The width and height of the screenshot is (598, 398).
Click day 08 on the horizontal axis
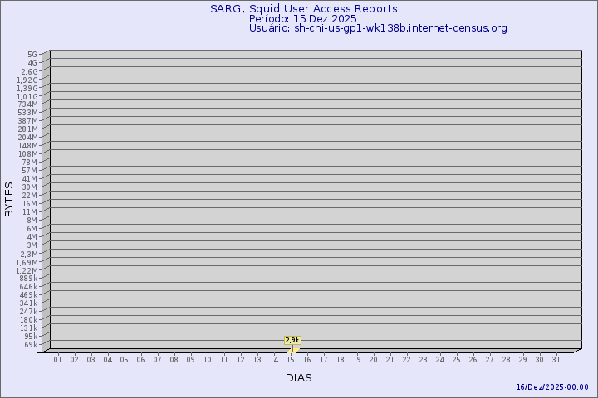(x=174, y=360)
